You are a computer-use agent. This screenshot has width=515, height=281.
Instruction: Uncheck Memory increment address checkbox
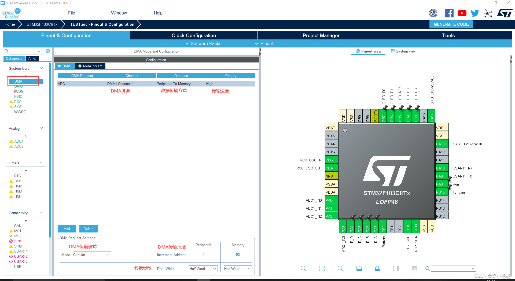pos(238,255)
